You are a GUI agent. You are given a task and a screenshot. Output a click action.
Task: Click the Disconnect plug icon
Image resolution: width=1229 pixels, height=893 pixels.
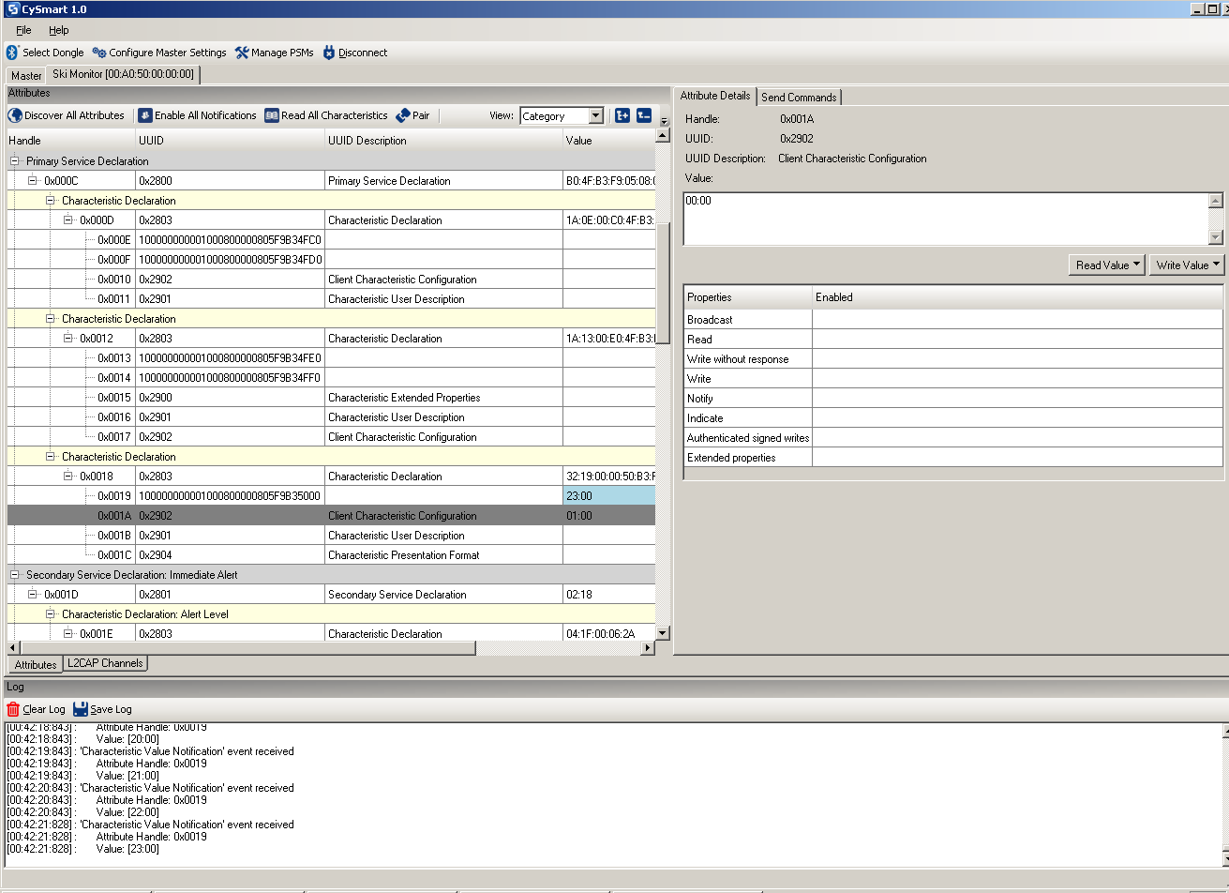[x=329, y=53]
